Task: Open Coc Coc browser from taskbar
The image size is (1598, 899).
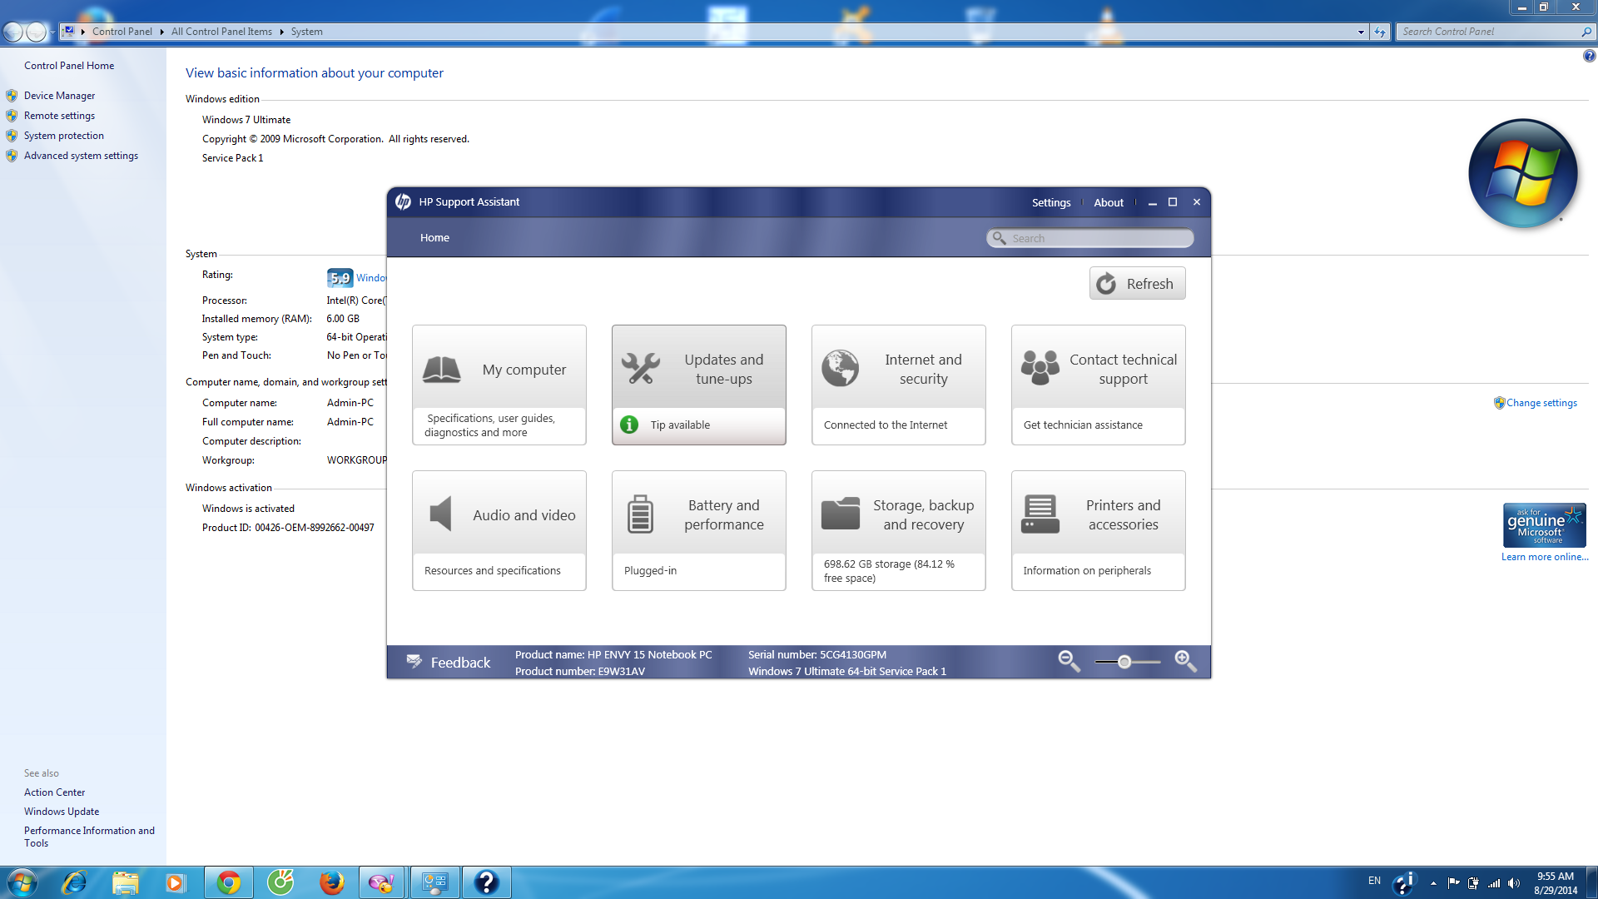Action: (280, 882)
